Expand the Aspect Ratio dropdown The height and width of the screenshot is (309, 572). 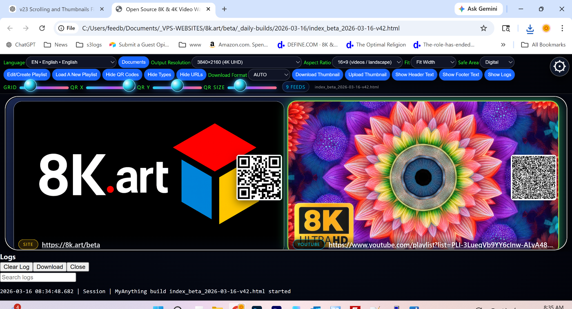tap(367, 62)
